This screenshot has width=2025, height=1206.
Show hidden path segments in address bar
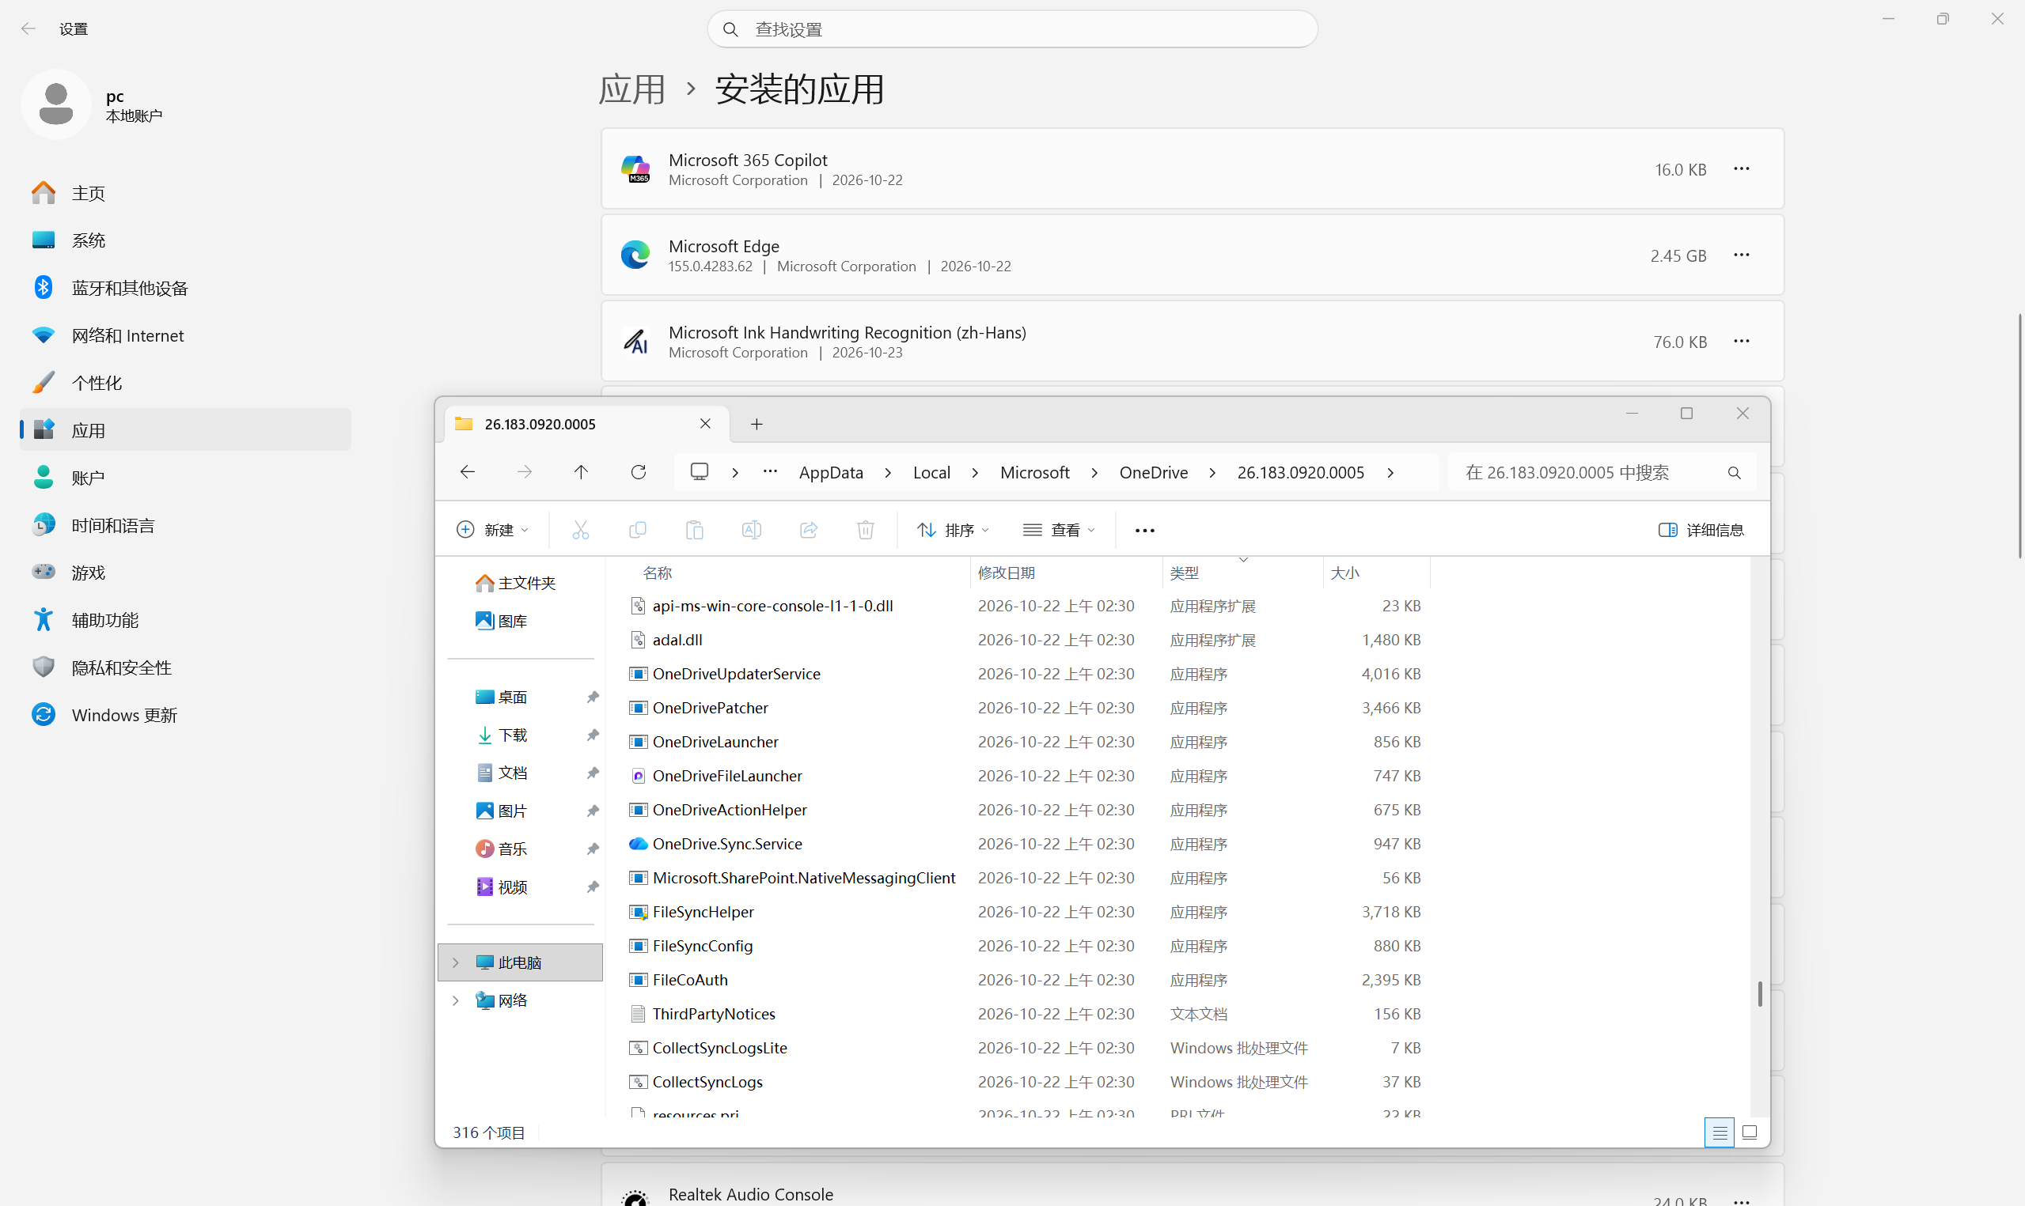pyautogui.click(x=770, y=472)
